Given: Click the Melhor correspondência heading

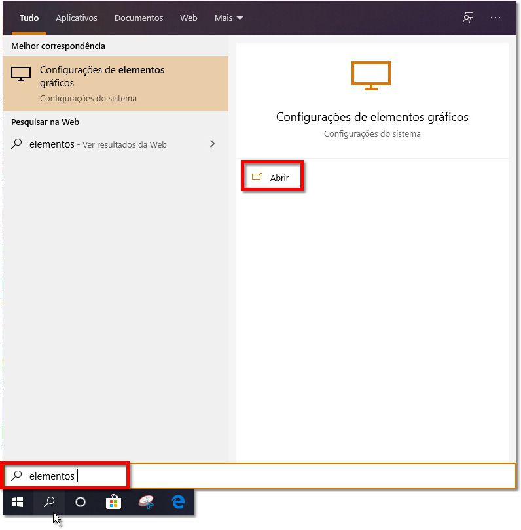Looking at the screenshot, I should coord(58,46).
